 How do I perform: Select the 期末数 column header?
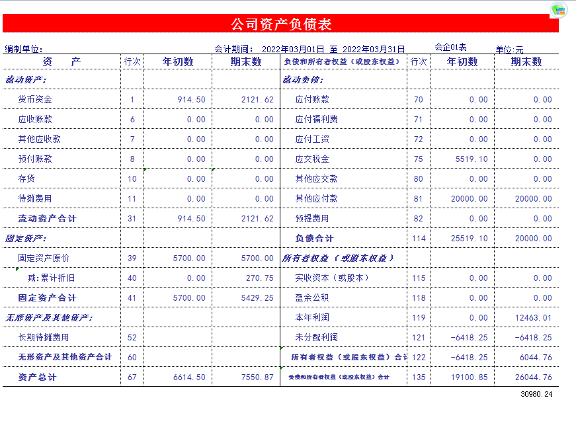pyautogui.click(x=243, y=61)
